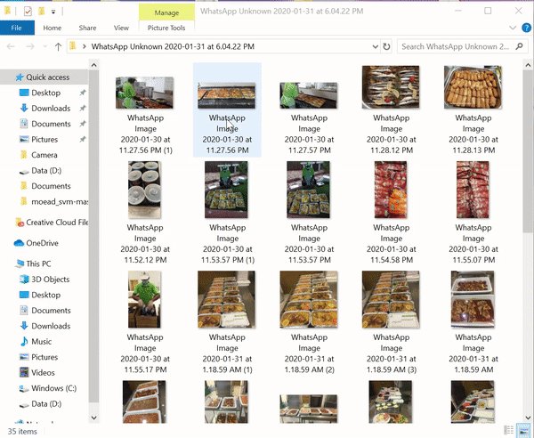The image size is (534, 438).
Task: Select fish tray image 11.28.12 PM
Action: [x=391, y=87]
